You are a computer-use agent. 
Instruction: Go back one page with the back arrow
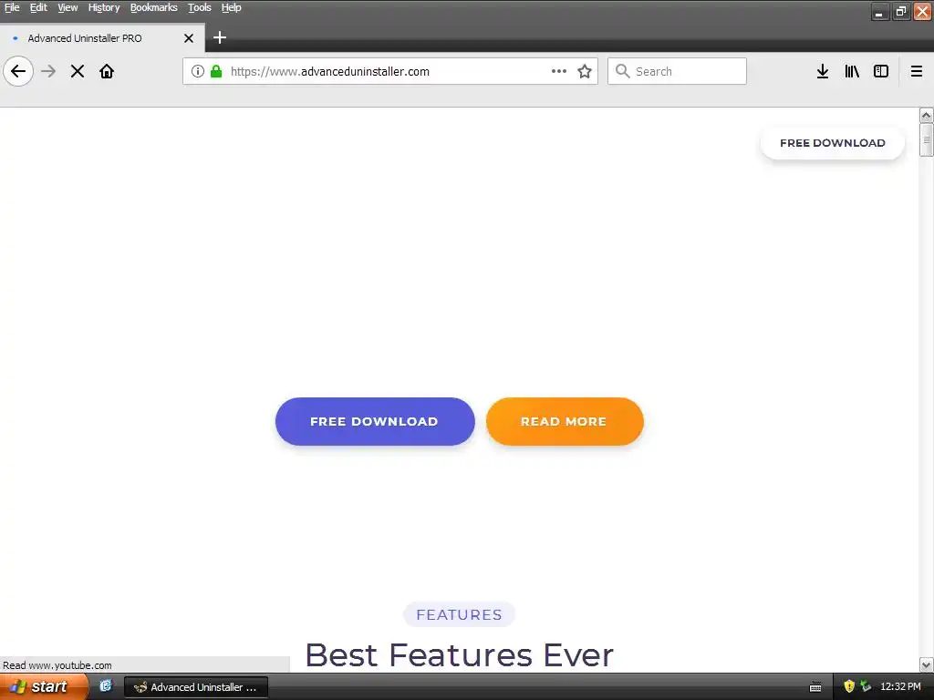(18, 71)
